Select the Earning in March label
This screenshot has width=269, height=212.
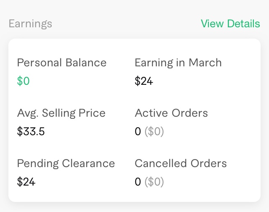(178, 63)
